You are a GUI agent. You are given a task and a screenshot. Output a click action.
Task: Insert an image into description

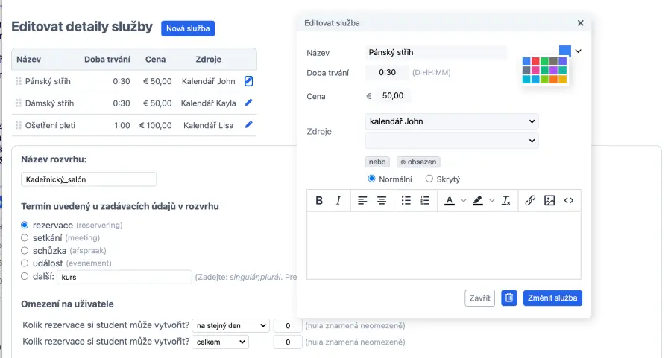[549, 200]
